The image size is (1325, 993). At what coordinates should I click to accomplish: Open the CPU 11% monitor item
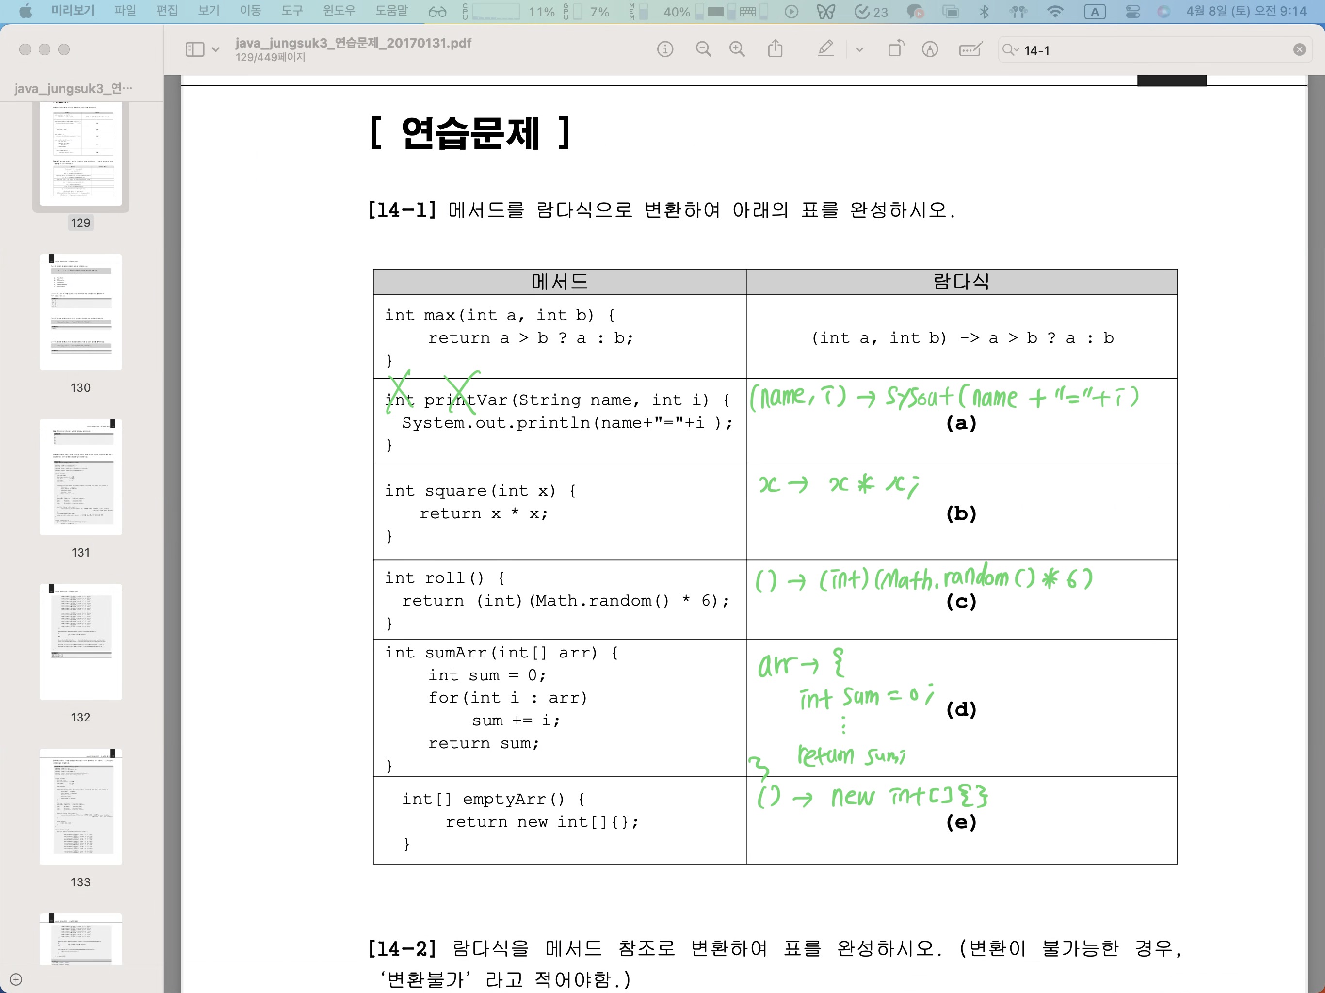(x=509, y=11)
